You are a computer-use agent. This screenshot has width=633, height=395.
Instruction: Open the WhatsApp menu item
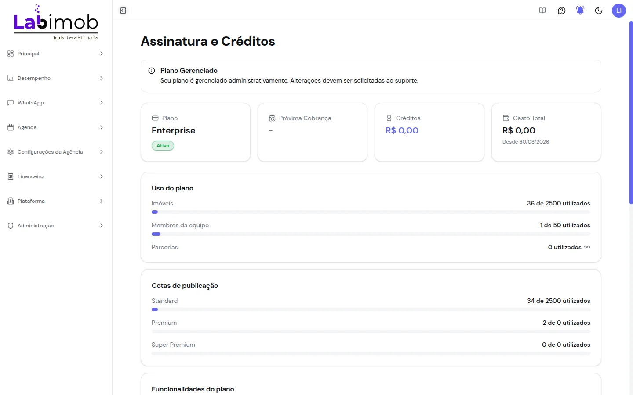[56, 103]
